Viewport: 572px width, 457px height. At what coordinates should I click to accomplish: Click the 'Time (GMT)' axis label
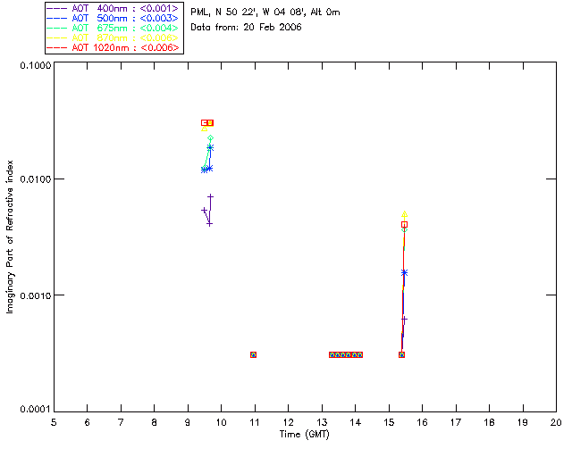(304, 435)
